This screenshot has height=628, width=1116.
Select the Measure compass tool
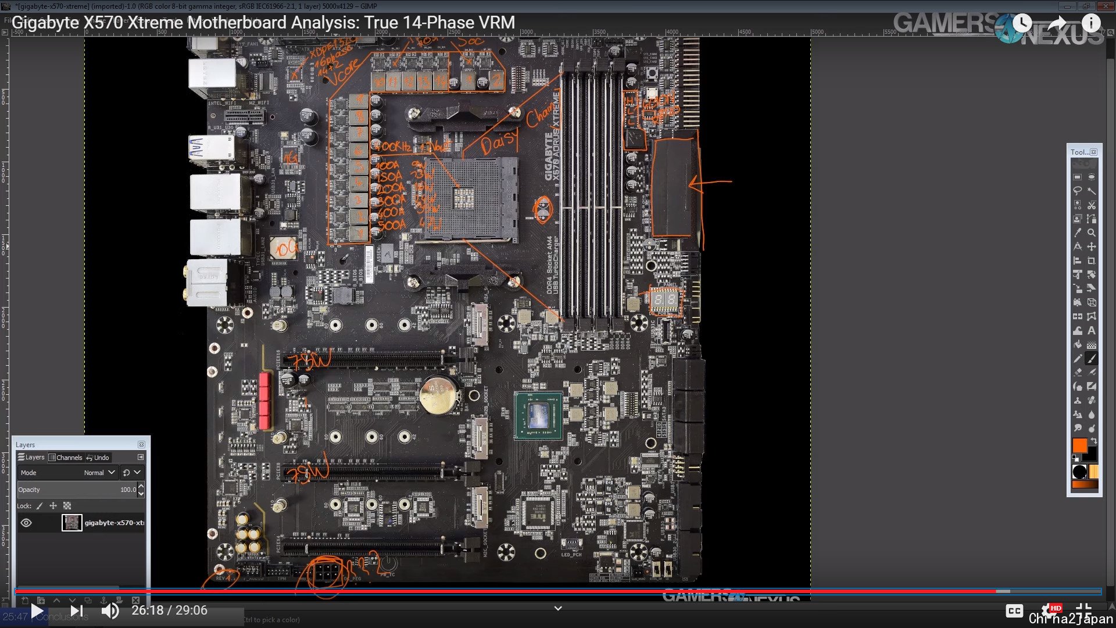(1077, 247)
